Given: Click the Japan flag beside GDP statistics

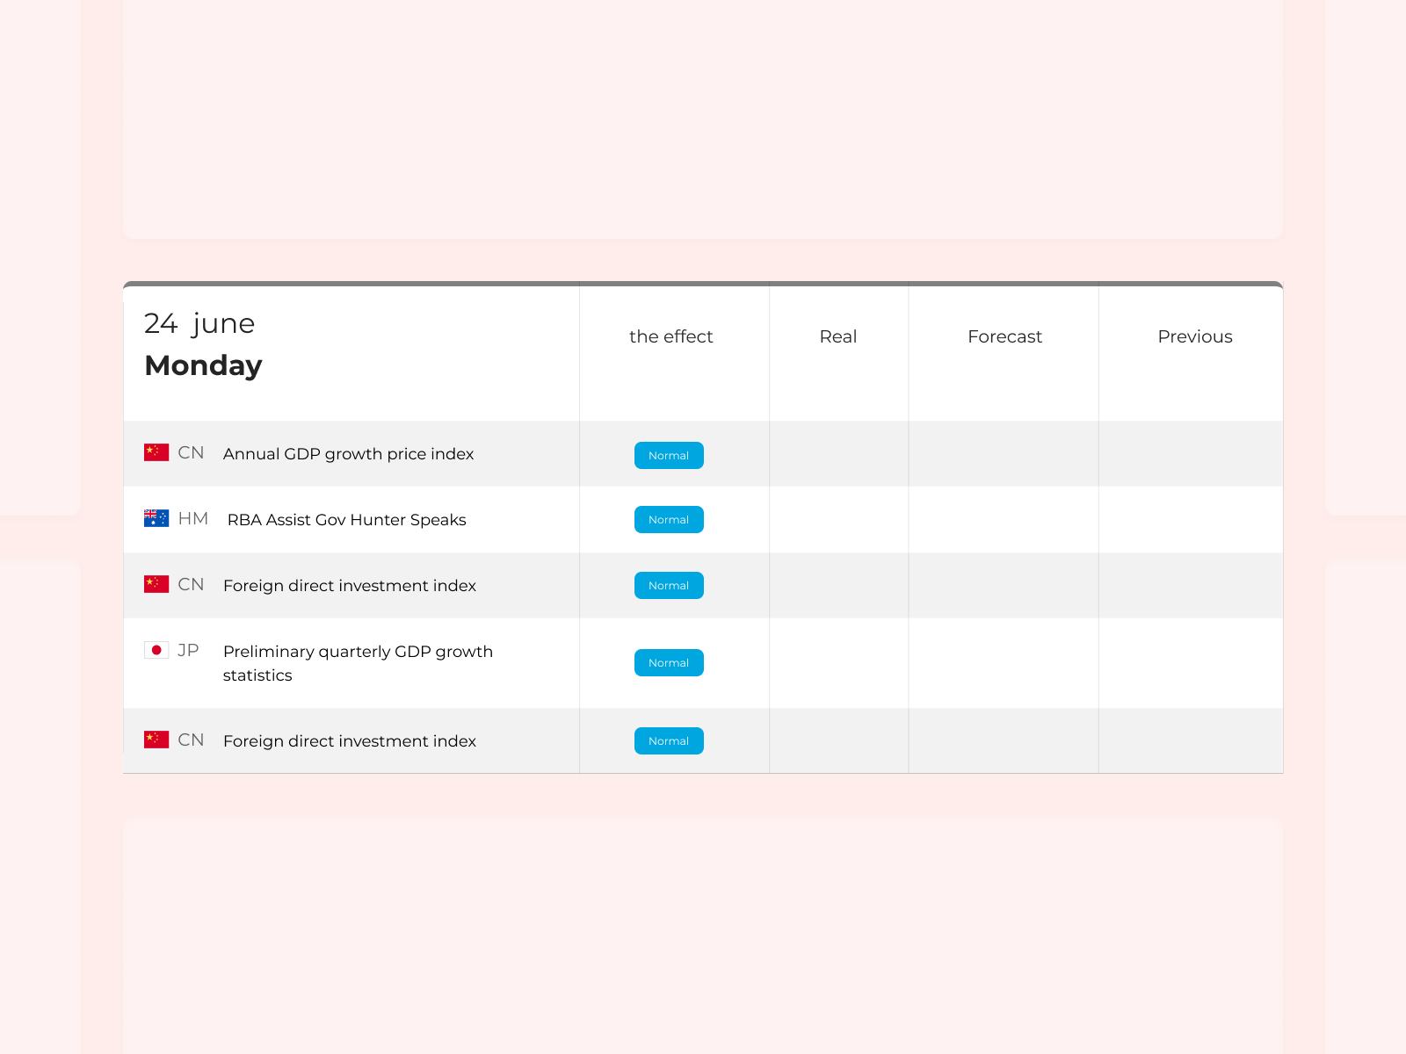Looking at the screenshot, I should tap(155, 650).
